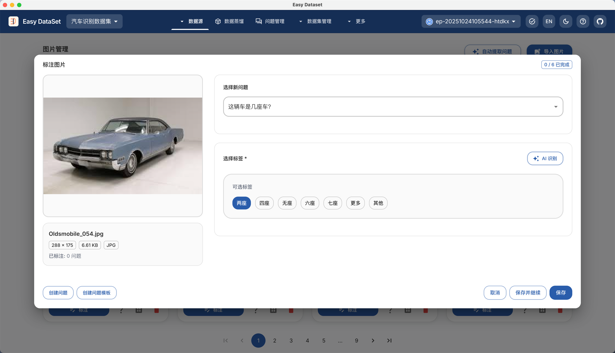Select the 四座 label chip

click(x=264, y=203)
